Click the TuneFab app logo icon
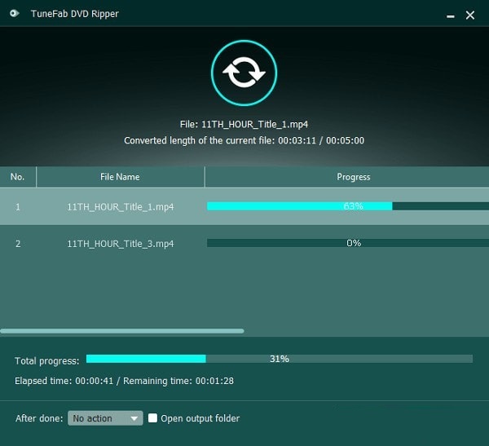This screenshot has width=489, height=446. click(x=15, y=13)
